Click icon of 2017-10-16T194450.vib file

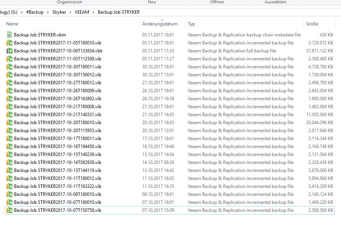9,147
